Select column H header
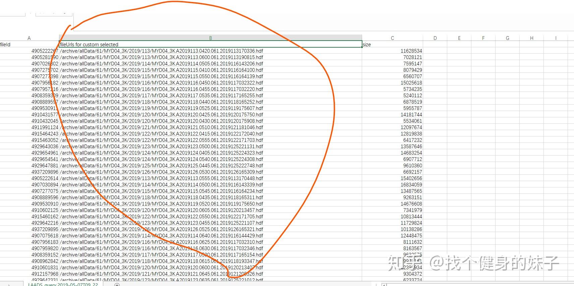 click(531, 38)
